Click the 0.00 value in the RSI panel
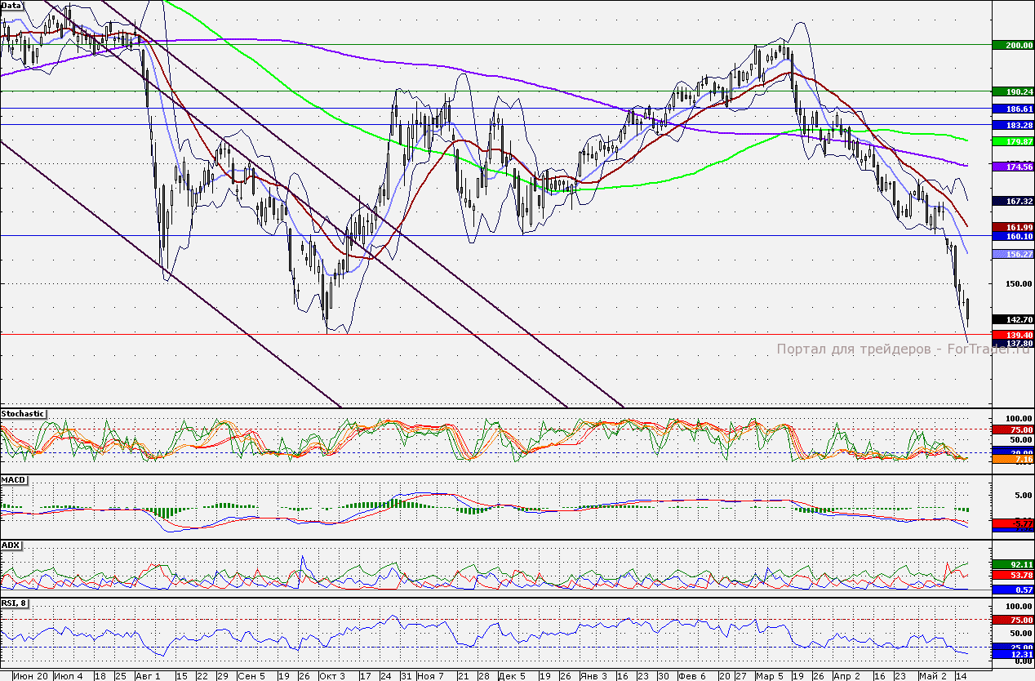Image resolution: width=1035 pixels, height=681 pixels. tap(1023, 661)
